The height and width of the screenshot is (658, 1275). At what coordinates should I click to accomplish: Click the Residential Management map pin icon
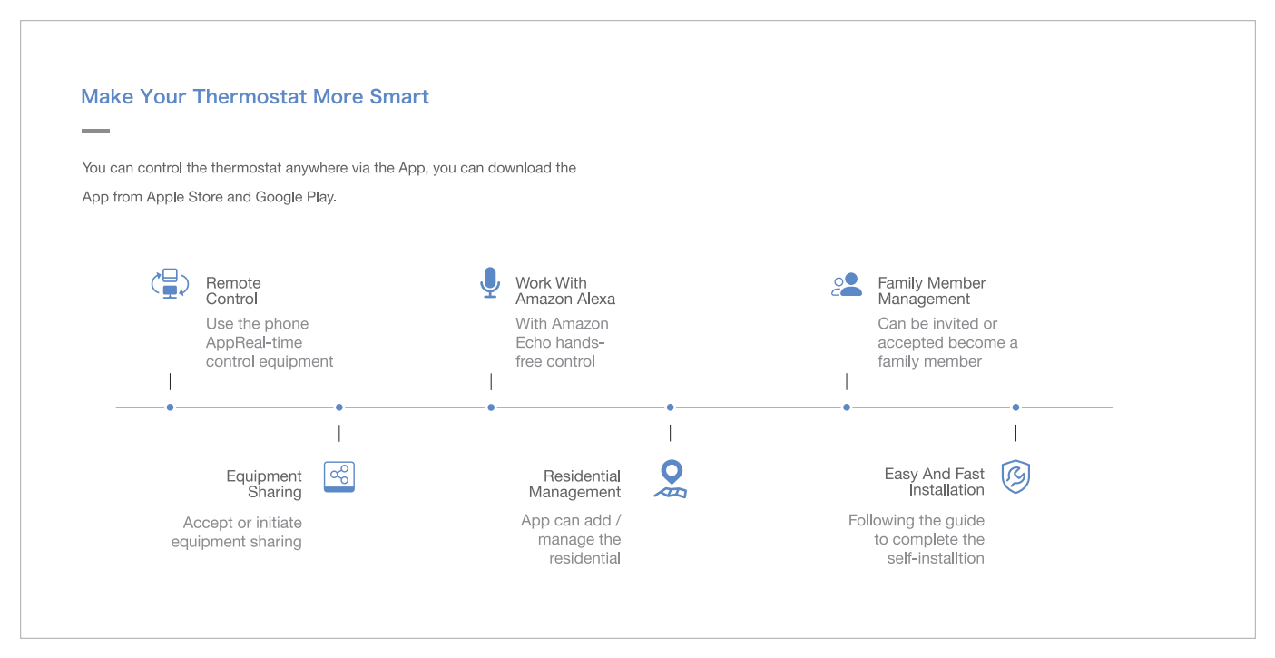coord(671,479)
